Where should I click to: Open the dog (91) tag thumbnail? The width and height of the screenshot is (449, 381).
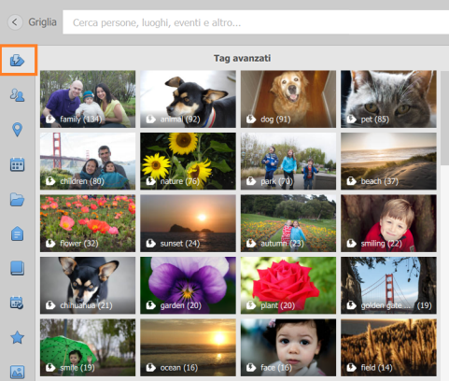click(288, 99)
